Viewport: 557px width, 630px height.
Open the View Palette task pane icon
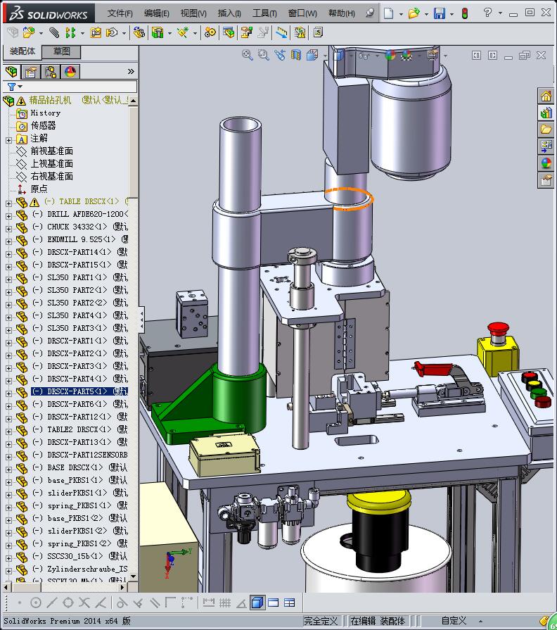click(x=546, y=146)
